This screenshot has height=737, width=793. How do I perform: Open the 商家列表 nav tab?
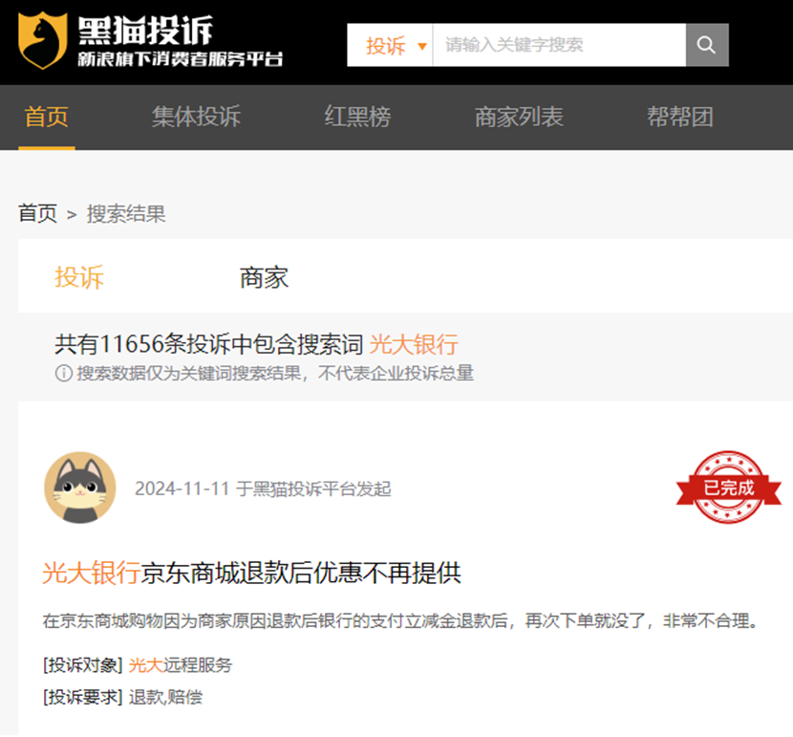coord(519,118)
